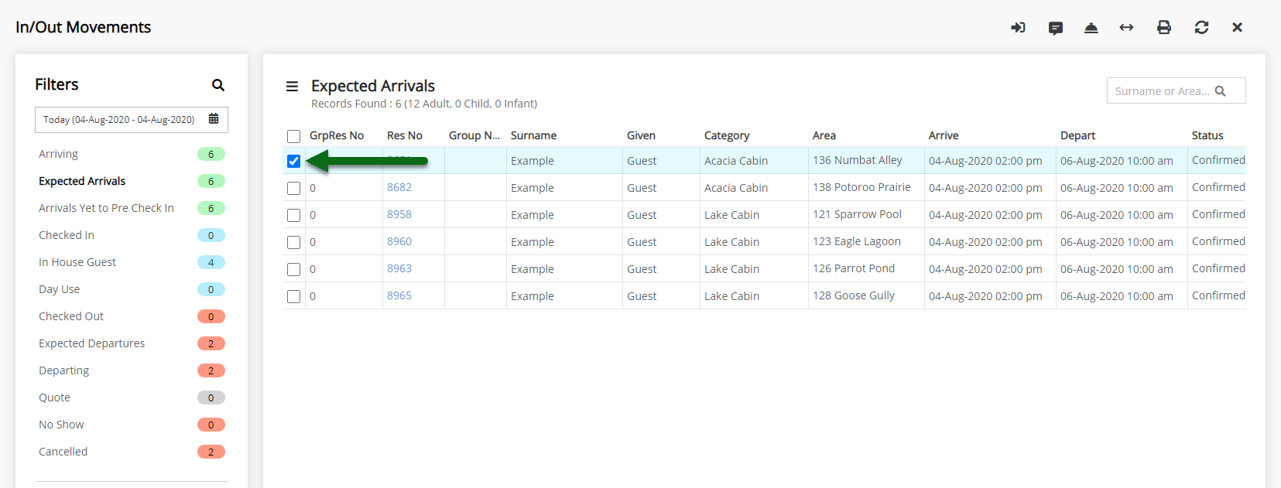Viewport: 1281px width, 488px height.
Task: Open the message/correspondence icon
Action: coord(1055,28)
